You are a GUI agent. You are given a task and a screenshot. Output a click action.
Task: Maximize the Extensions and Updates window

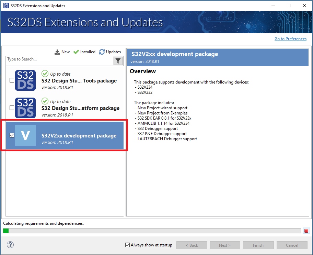tap(289, 5)
